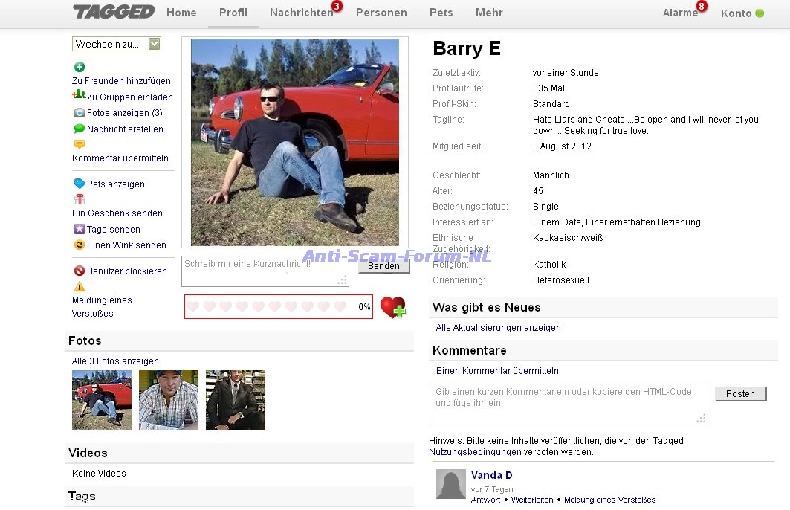
Task: Open the Mehr navigation menu
Action: coord(489,13)
